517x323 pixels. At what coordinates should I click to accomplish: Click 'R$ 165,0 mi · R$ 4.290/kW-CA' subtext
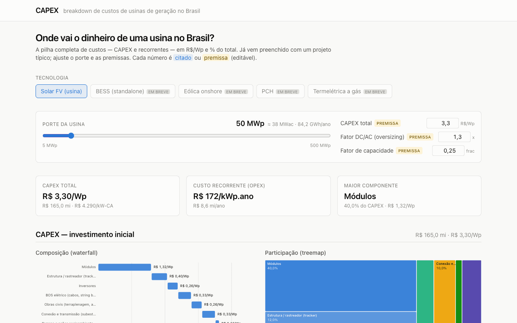coord(78,206)
